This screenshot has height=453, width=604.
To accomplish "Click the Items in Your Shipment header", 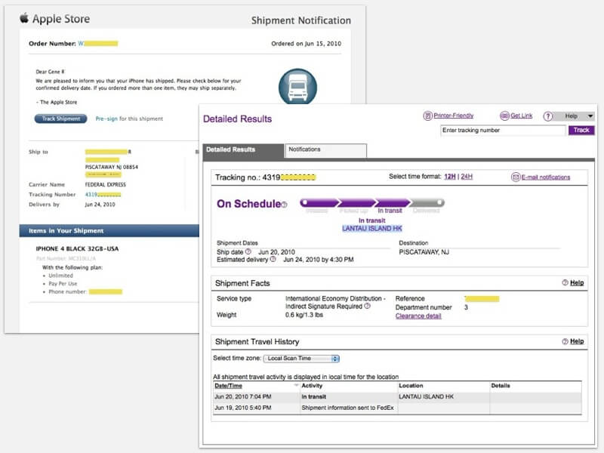I will [66, 231].
